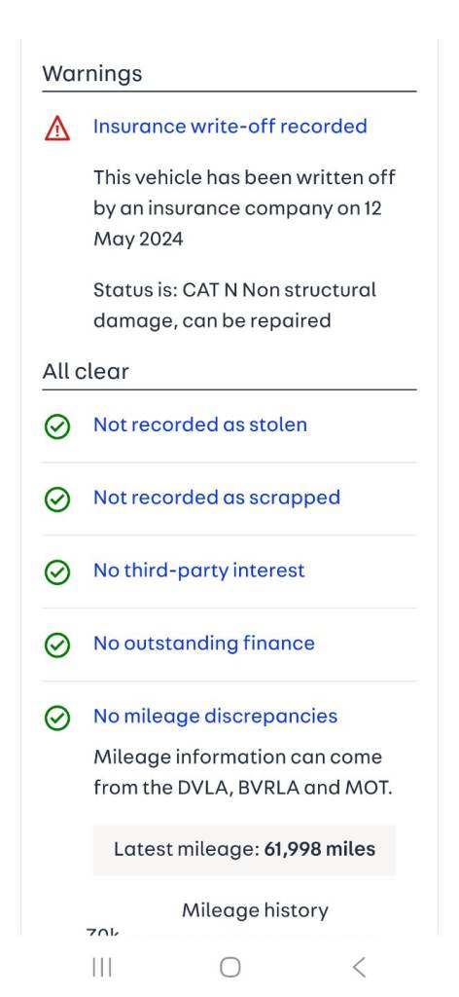
Task: Tap green check icon beside stolen status
Action: click(x=57, y=426)
